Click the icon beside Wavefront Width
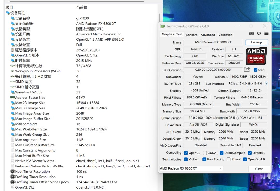Image resolution: width=280 pixels, height=191 pixels. coord(12,92)
